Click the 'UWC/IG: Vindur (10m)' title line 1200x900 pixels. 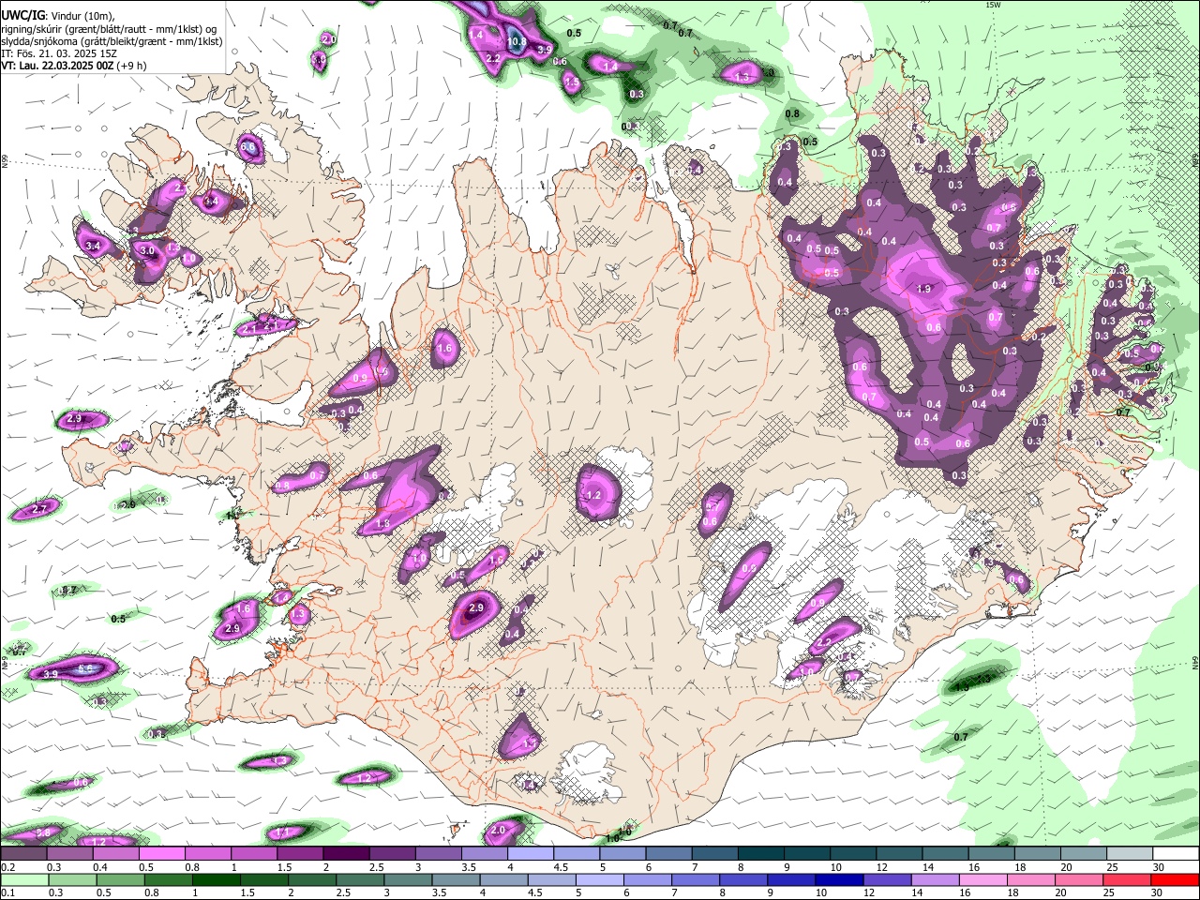(x=58, y=16)
